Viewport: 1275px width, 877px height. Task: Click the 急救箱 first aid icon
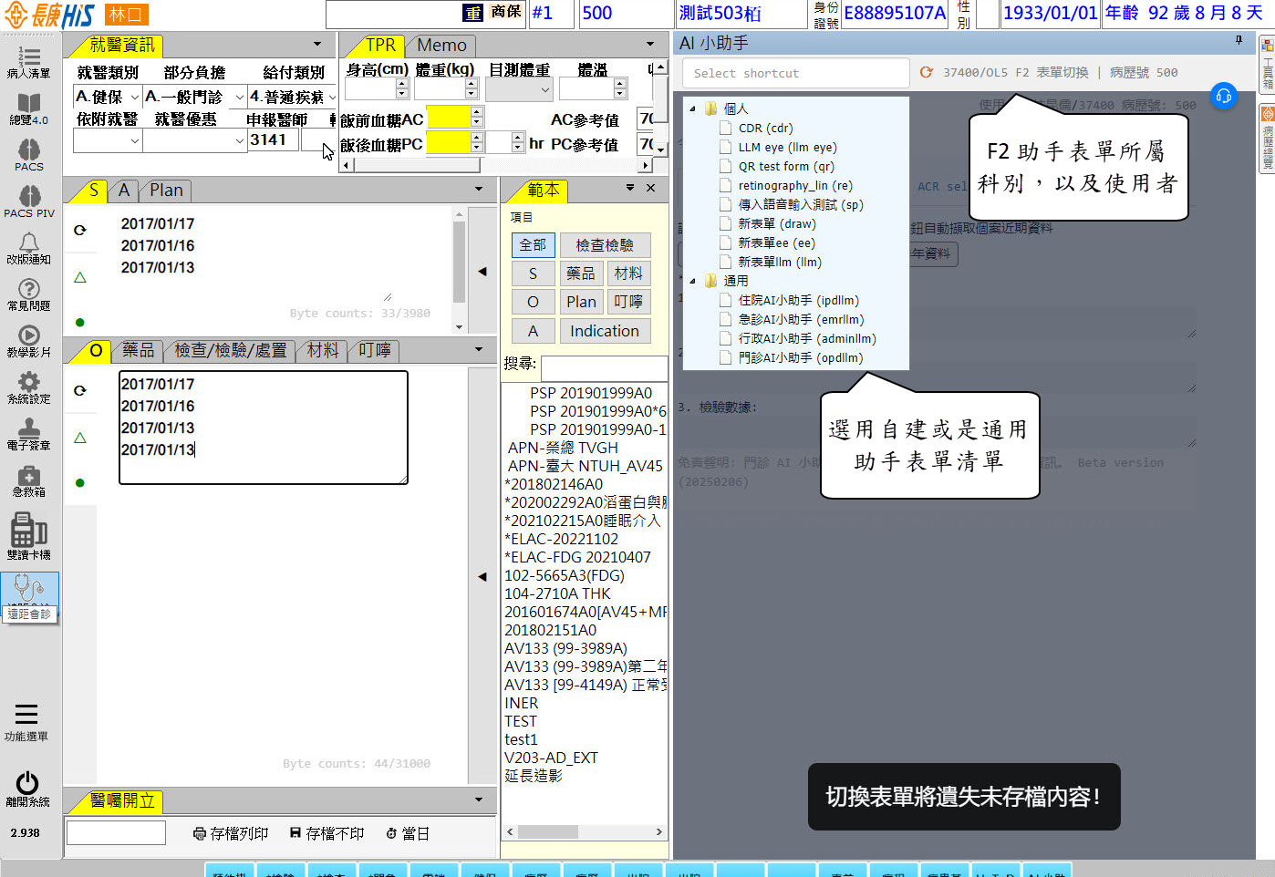coord(29,479)
